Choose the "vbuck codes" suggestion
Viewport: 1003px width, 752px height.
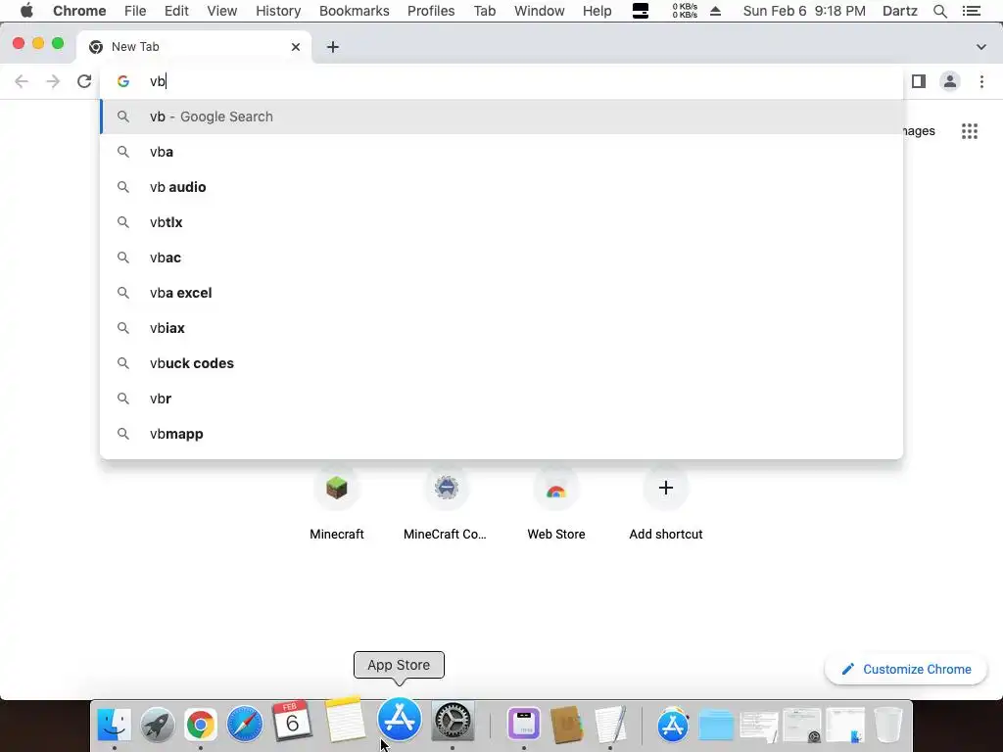click(x=501, y=362)
